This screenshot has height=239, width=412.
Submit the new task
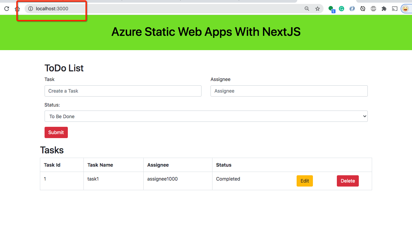coord(56,132)
